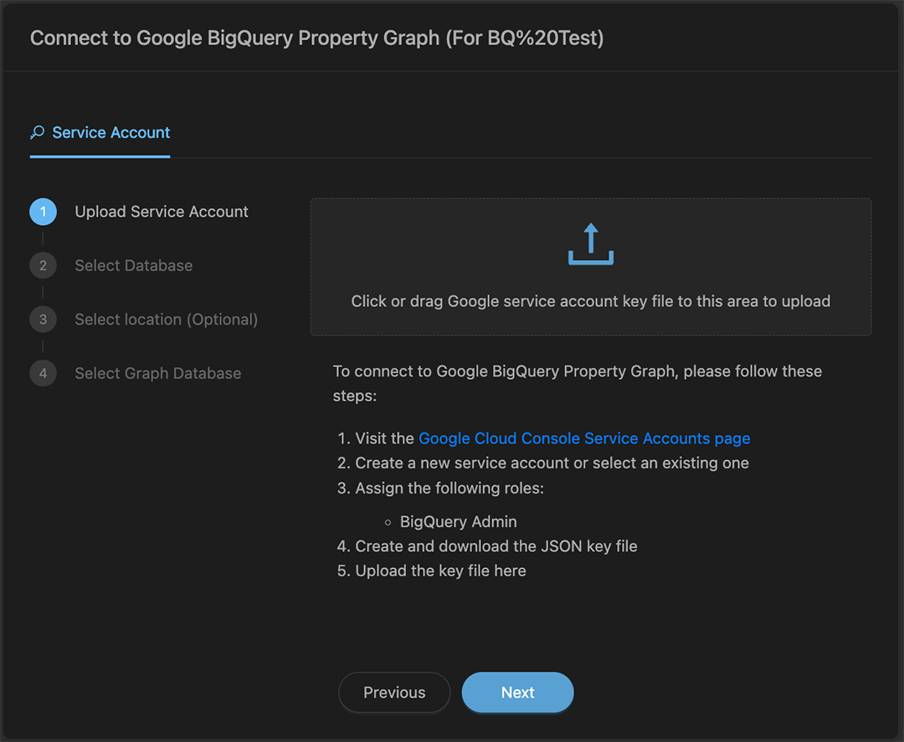Select step 3 number circle
The height and width of the screenshot is (742, 904).
coord(44,320)
